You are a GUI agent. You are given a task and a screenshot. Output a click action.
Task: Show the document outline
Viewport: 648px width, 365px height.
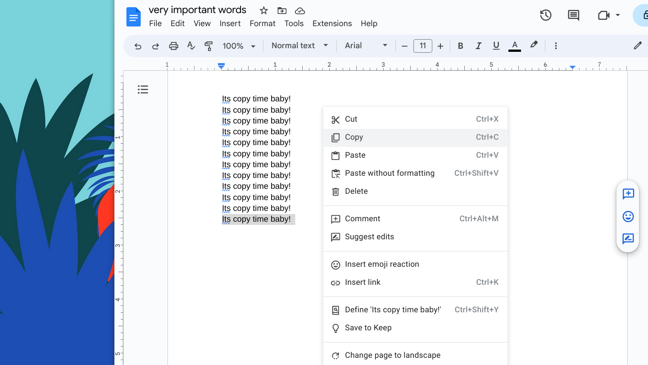point(143,90)
